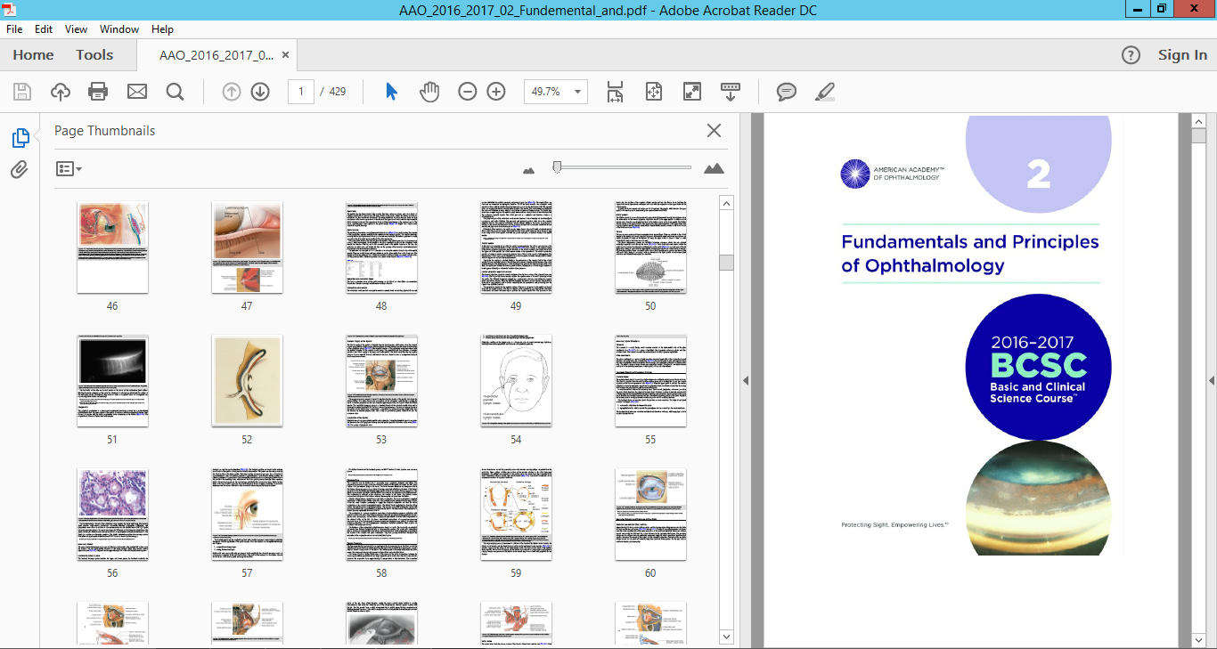1217x649 pixels.
Task: Add a sticky note comment
Action: [x=786, y=92]
